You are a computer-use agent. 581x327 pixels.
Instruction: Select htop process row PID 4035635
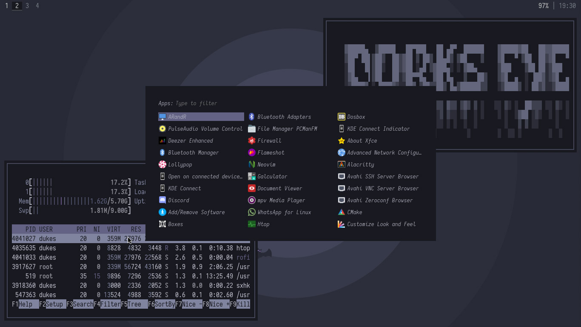pos(131,248)
